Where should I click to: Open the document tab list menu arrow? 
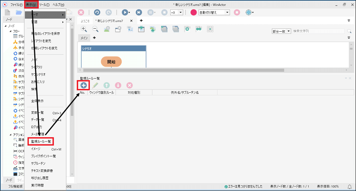tap(349, 20)
